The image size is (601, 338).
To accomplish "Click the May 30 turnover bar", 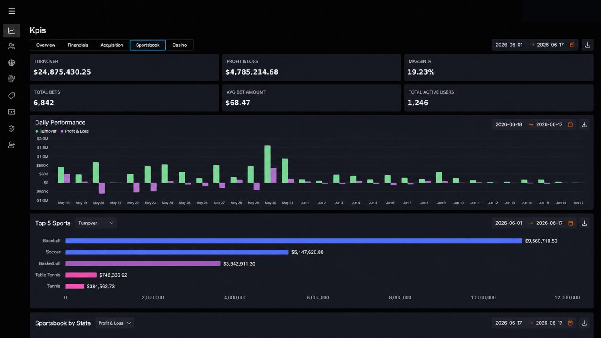I will click(x=267, y=164).
